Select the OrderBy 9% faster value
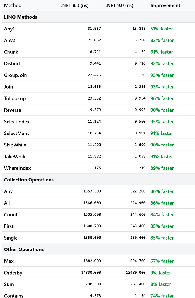 coord(161,273)
